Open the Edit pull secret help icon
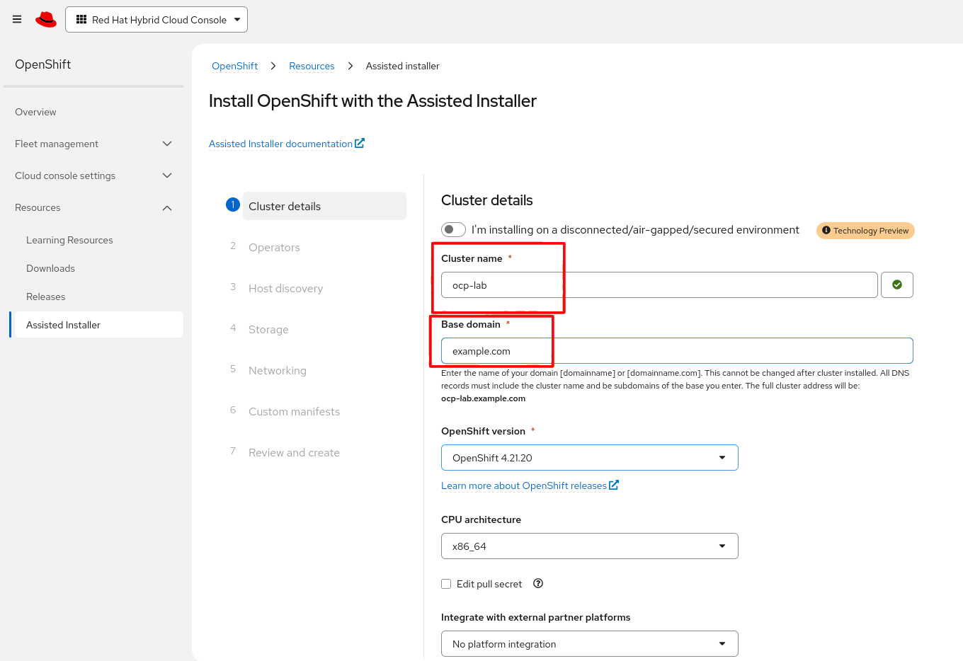 pos(538,584)
